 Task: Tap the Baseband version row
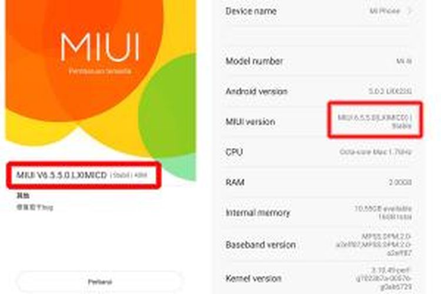click(319, 245)
